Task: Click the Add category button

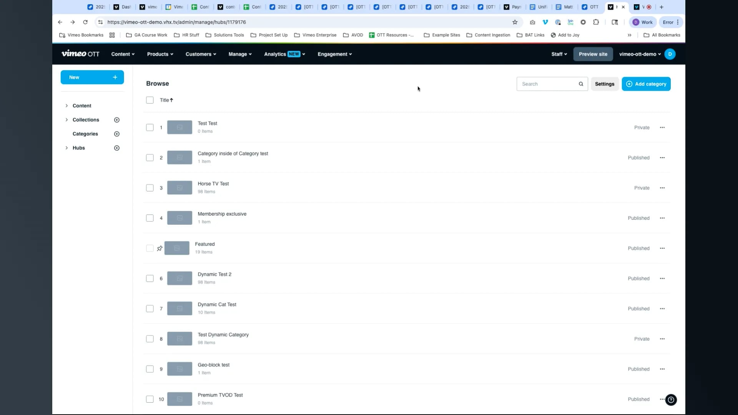Action: pyautogui.click(x=646, y=84)
